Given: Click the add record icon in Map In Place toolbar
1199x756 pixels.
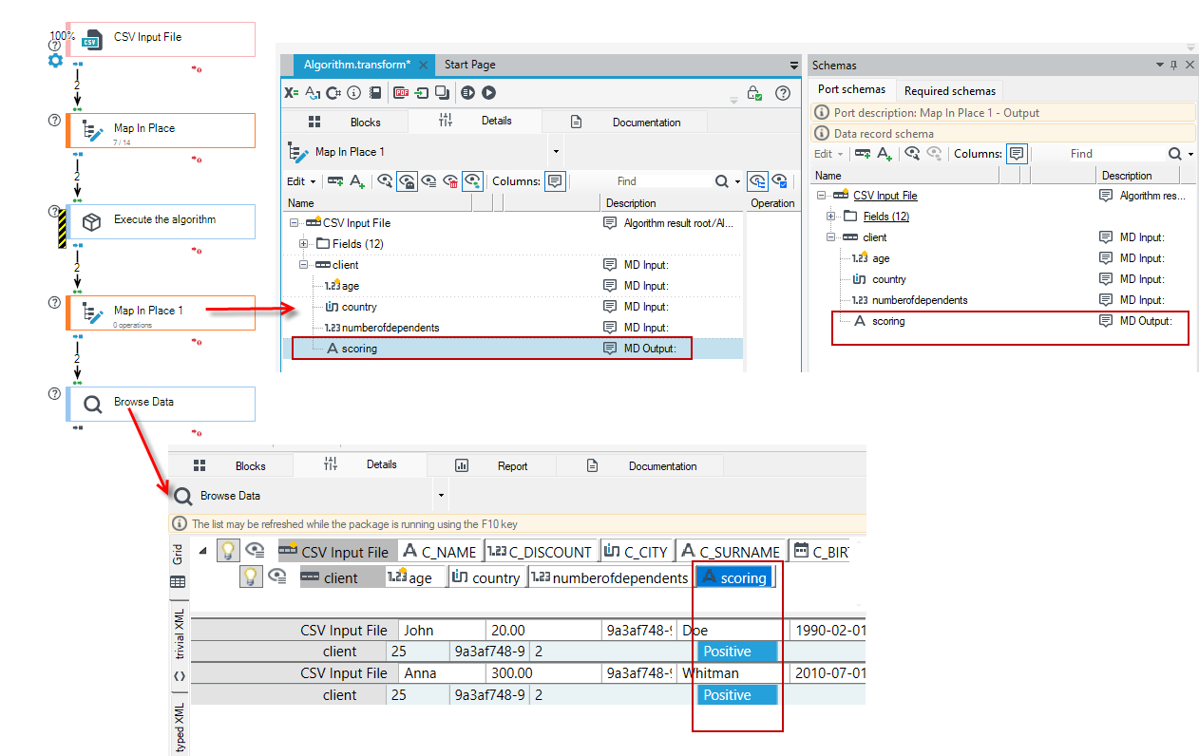Looking at the screenshot, I should tap(335, 180).
